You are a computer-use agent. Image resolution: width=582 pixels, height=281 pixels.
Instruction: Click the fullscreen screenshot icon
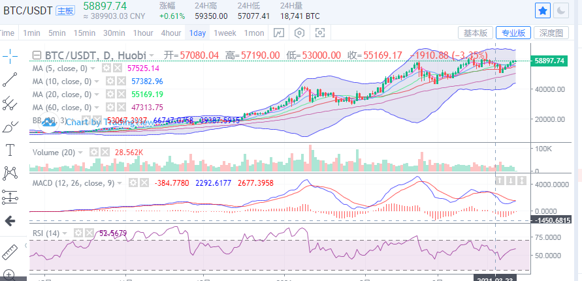[x=320, y=33]
